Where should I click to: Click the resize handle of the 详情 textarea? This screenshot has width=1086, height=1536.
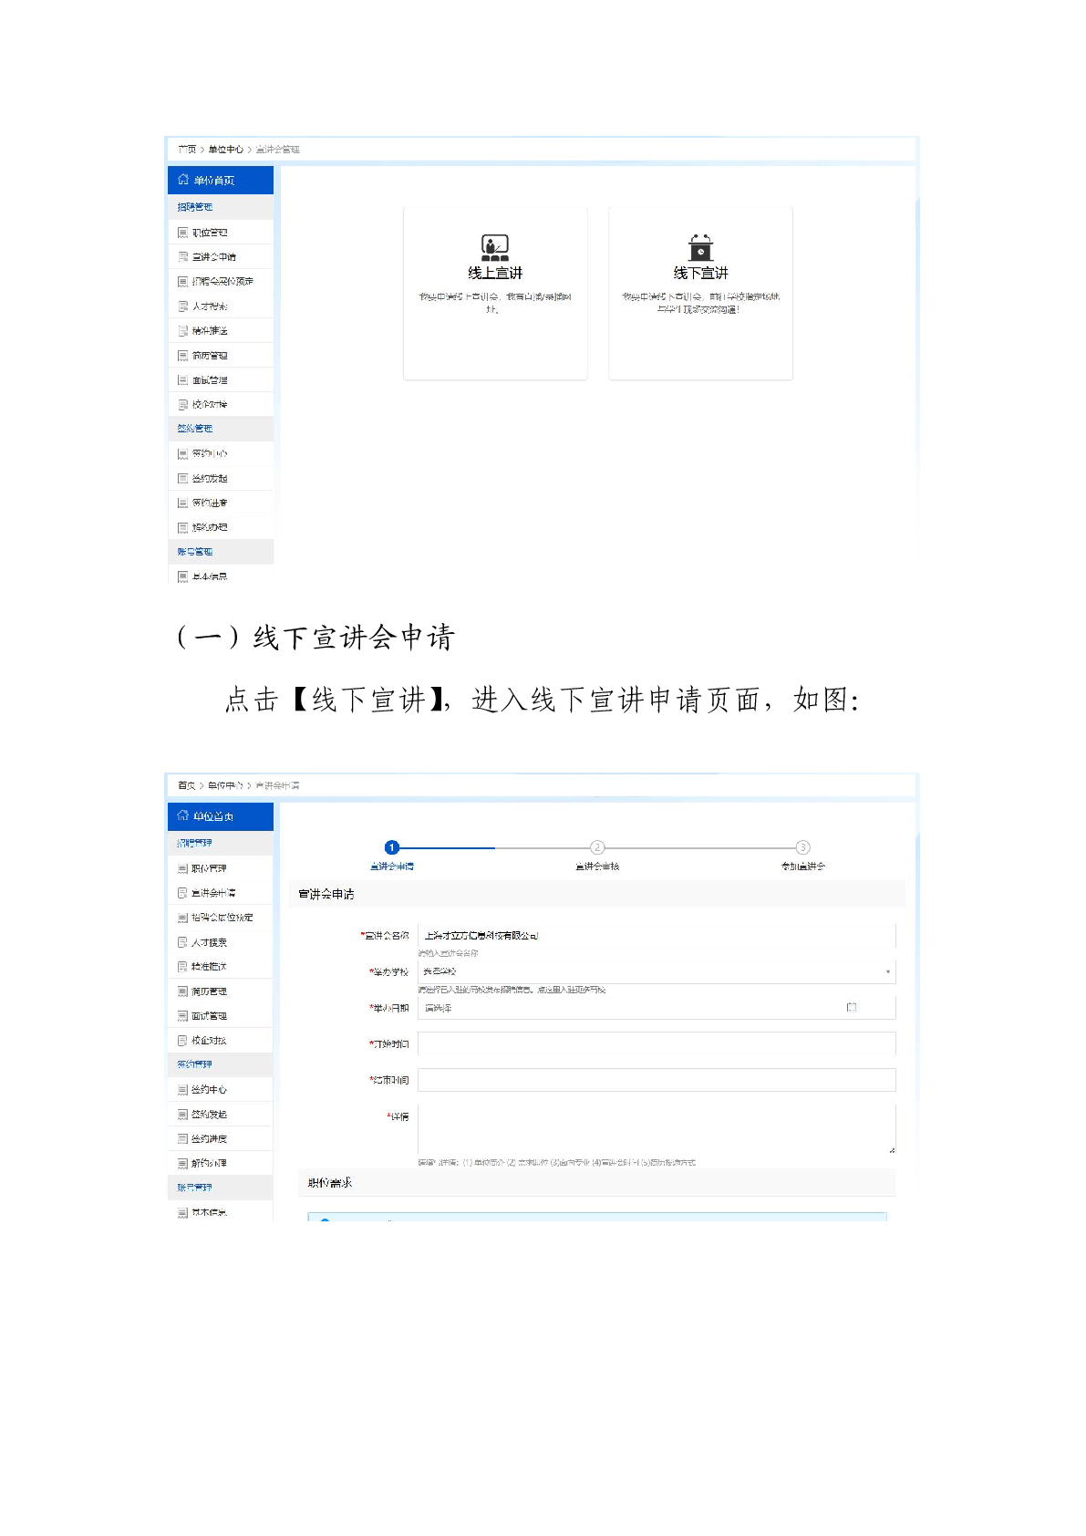click(891, 1149)
